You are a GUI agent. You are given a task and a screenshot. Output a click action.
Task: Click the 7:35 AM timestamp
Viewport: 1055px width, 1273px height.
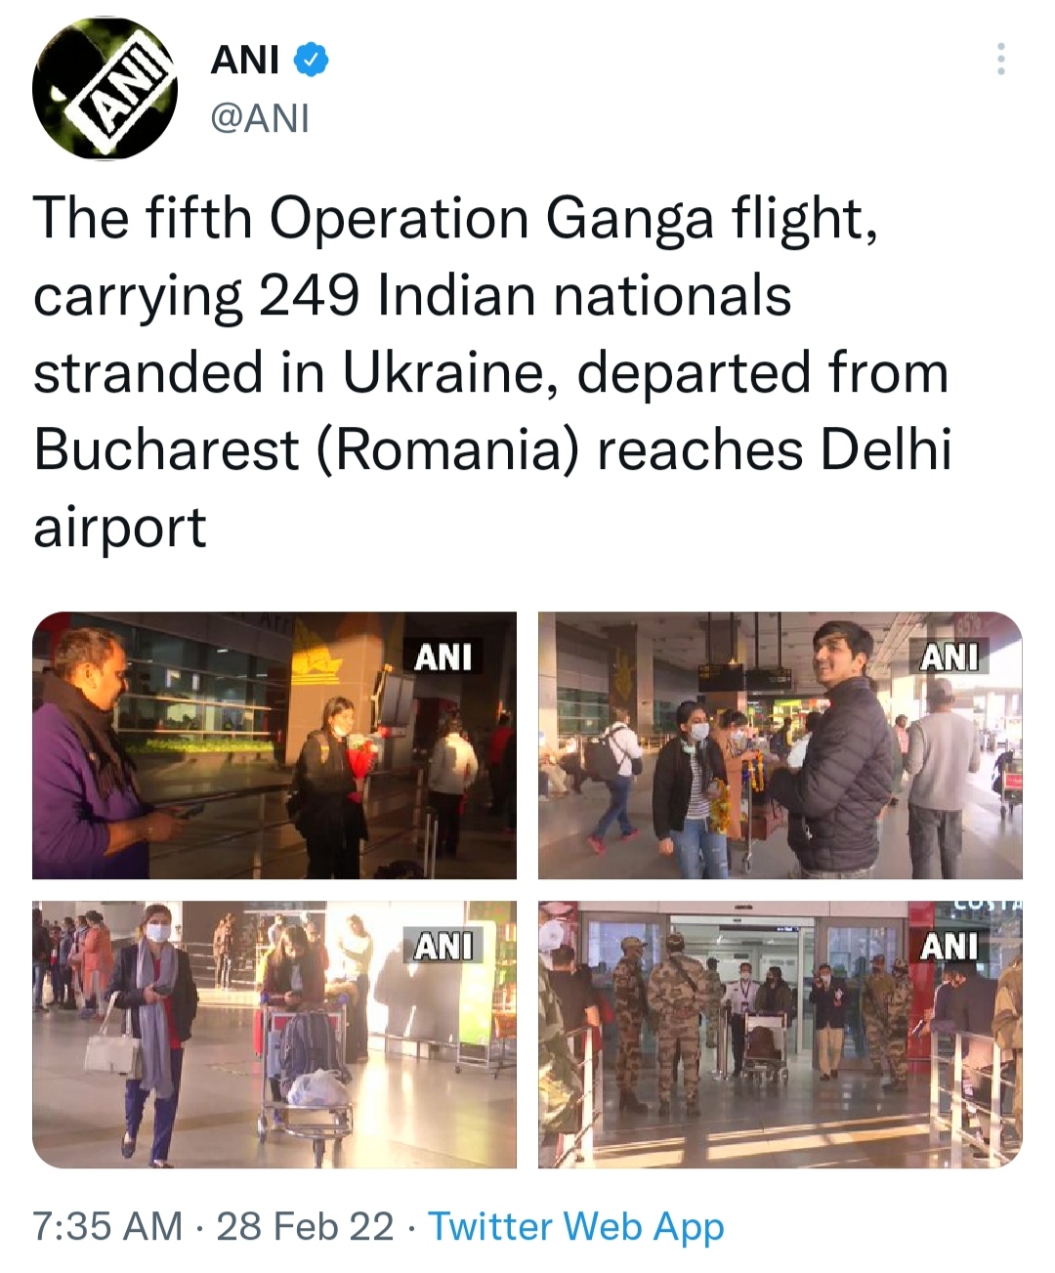(107, 1225)
